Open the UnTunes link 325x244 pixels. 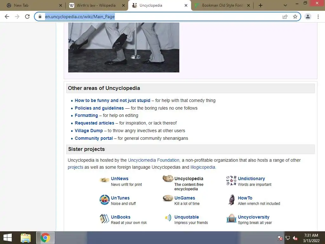(120, 198)
